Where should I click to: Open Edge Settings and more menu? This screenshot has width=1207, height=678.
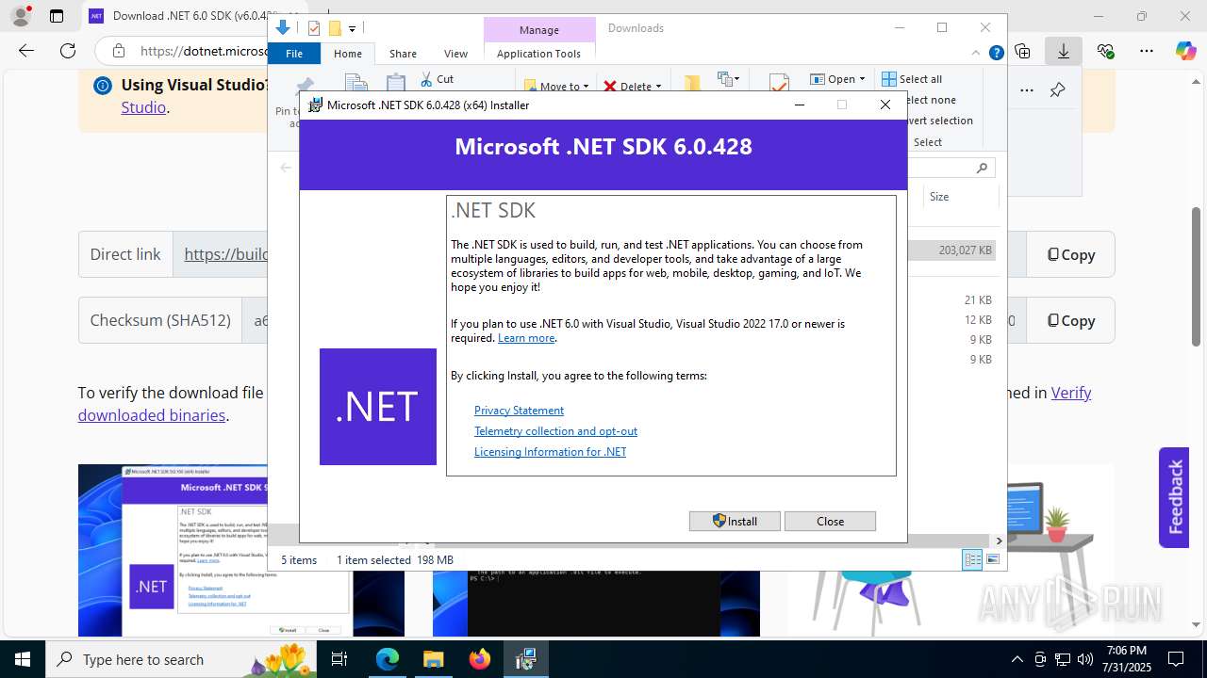click(x=1147, y=51)
